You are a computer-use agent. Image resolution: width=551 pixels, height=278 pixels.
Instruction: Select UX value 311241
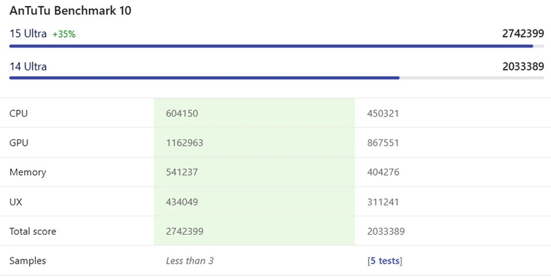coord(383,202)
